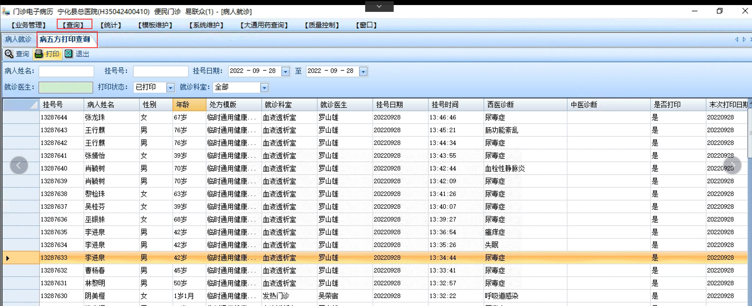Click the round previous arrow overlay
The width and height of the screenshot is (752, 306).
(x=19, y=165)
